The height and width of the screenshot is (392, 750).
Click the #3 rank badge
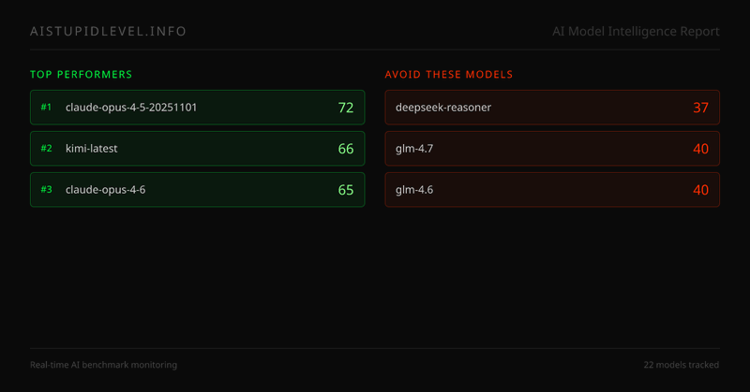click(46, 190)
